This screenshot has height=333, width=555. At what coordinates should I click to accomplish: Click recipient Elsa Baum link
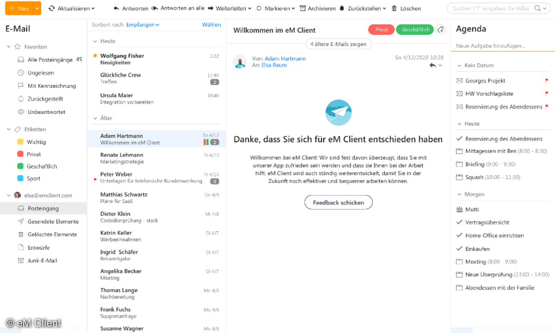pyautogui.click(x=274, y=65)
